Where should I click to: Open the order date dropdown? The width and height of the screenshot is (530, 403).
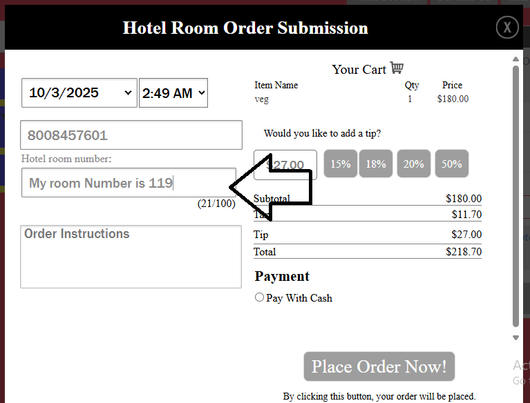pos(79,92)
